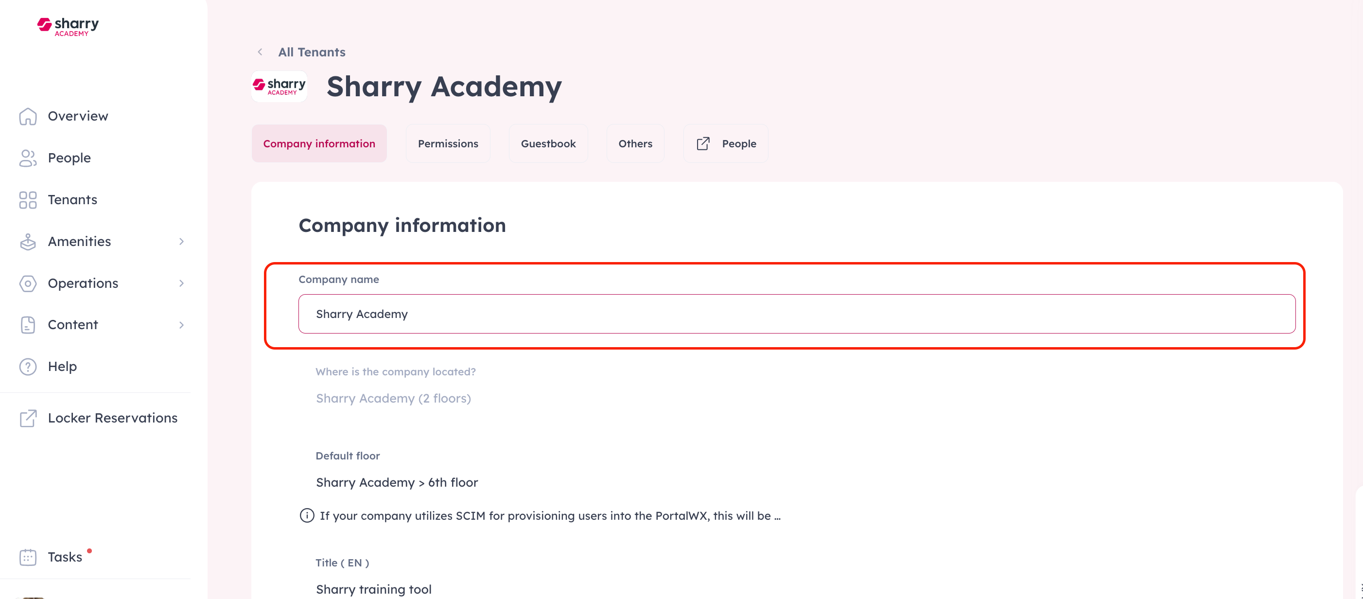
Task: Select the Others tab
Action: click(635, 143)
